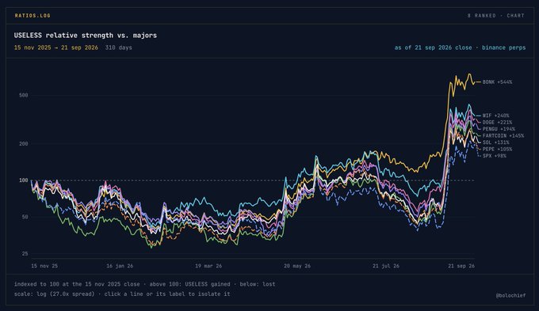
Task: Click the SPX +98% label
Action: [x=495, y=156]
